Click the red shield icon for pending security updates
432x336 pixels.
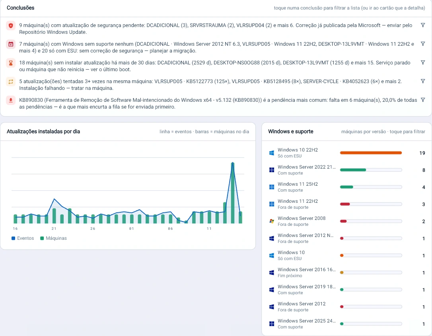(x=11, y=25)
